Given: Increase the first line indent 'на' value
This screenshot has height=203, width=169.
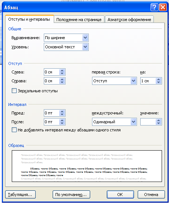Looking at the screenshot, I should tap(158, 79).
